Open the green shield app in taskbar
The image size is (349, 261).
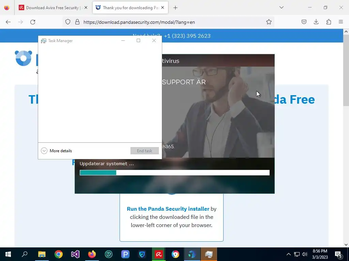tap(109, 254)
